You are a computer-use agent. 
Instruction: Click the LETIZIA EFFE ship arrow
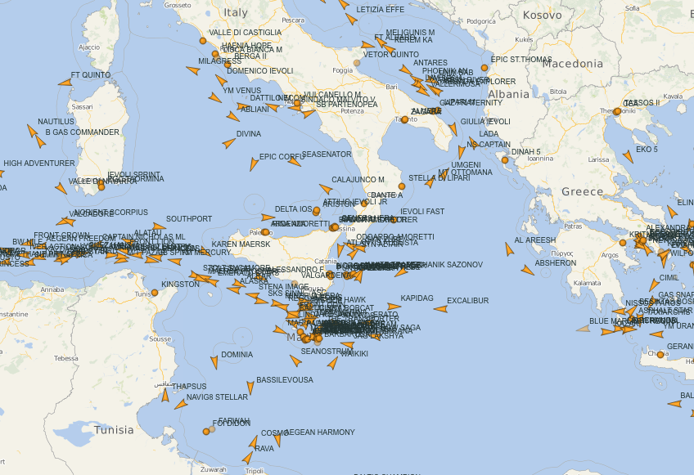(x=351, y=18)
